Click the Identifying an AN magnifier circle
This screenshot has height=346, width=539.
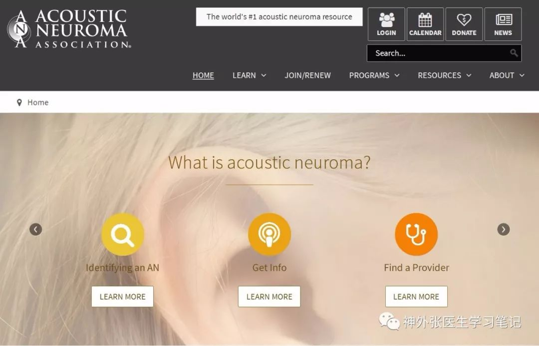point(123,234)
